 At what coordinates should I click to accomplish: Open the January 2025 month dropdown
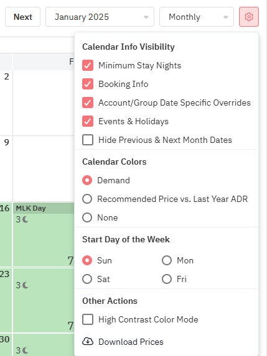(100, 17)
